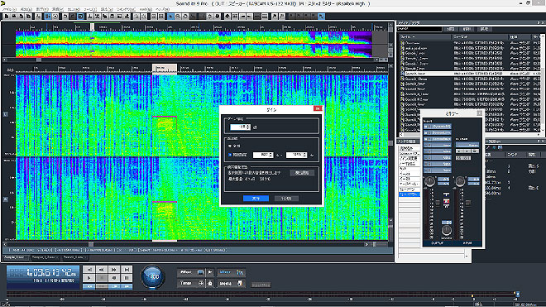Click the play icon beside Effect
The height and width of the screenshot is (307, 546).
[210, 272]
